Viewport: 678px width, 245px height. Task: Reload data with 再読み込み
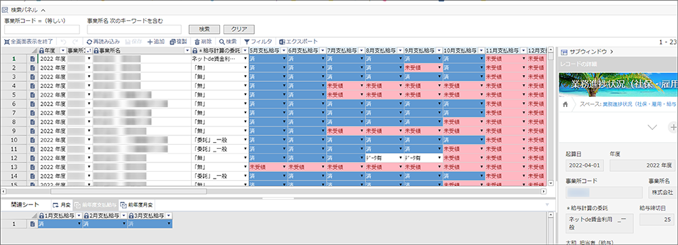click(x=103, y=42)
